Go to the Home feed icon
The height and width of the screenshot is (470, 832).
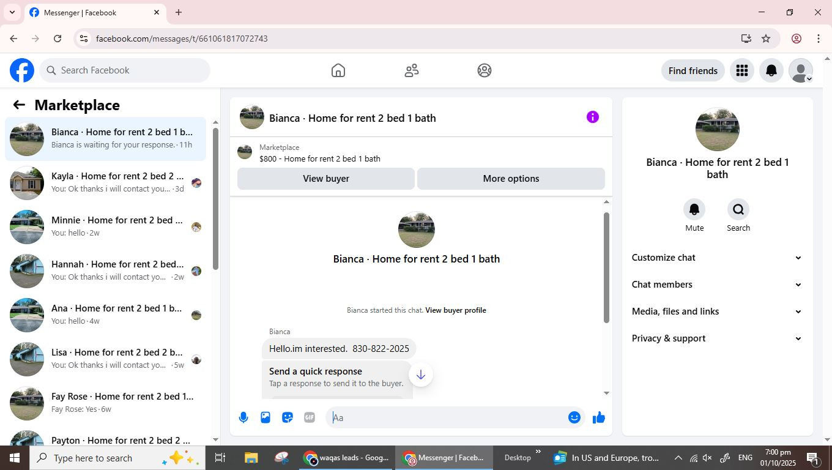pyautogui.click(x=338, y=70)
